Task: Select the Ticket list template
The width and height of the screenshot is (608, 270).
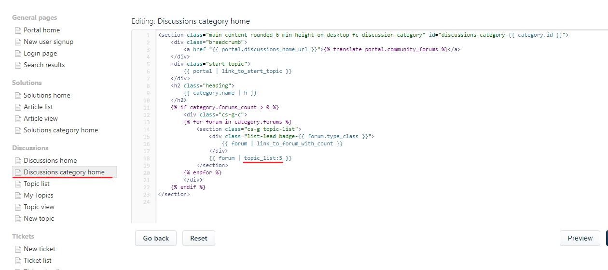Action: click(x=38, y=260)
